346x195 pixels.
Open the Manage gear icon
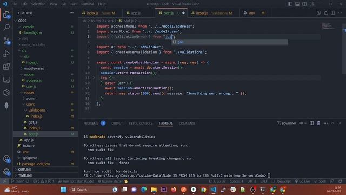(x=6, y=172)
